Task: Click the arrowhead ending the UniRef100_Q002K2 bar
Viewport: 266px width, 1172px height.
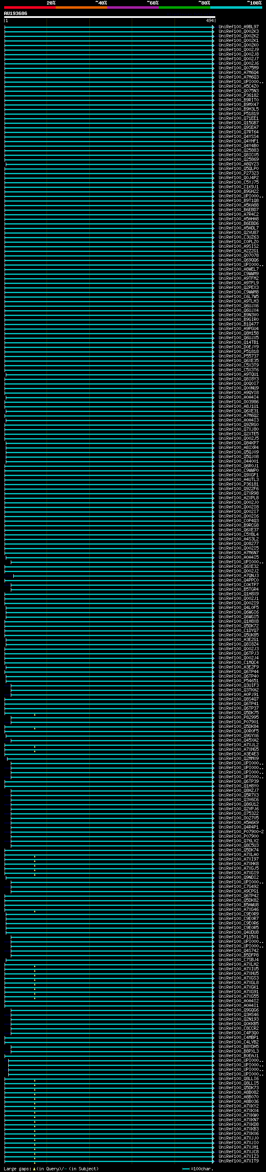Action: point(213,36)
